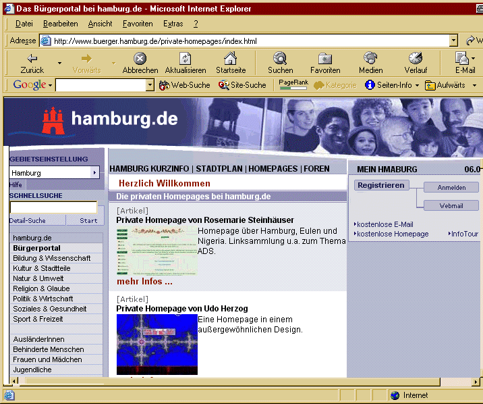Open the E-Mail toolbar icon

point(462,59)
